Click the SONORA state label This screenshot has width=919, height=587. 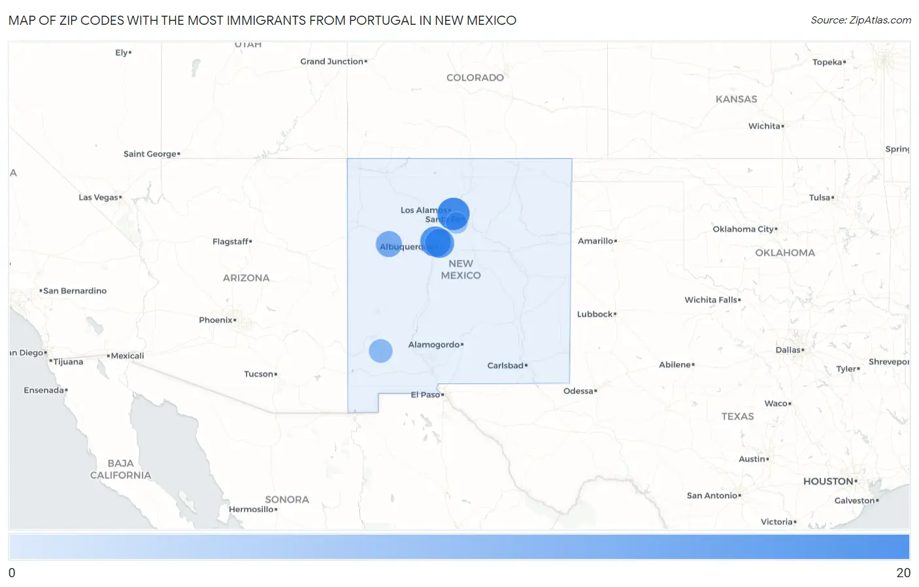pos(287,500)
